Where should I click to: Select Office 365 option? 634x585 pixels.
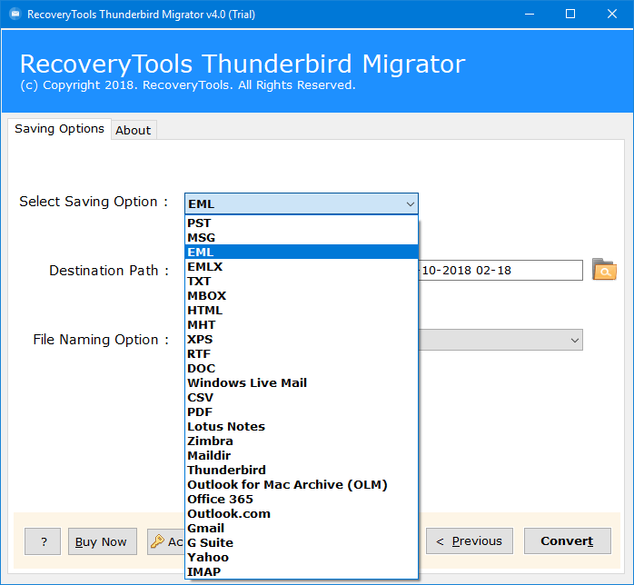pos(302,500)
